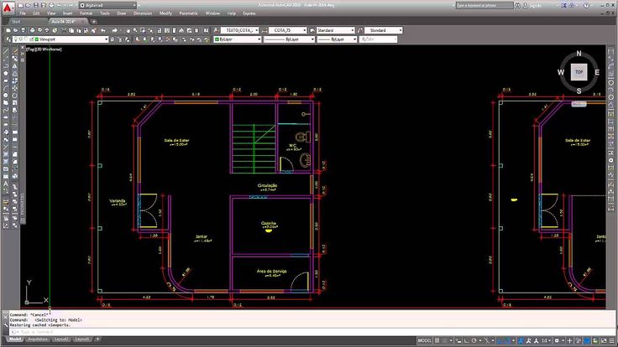618x347 pixels.
Task: Click the Save icon in quick access toolbar
Action: [36, 6]
